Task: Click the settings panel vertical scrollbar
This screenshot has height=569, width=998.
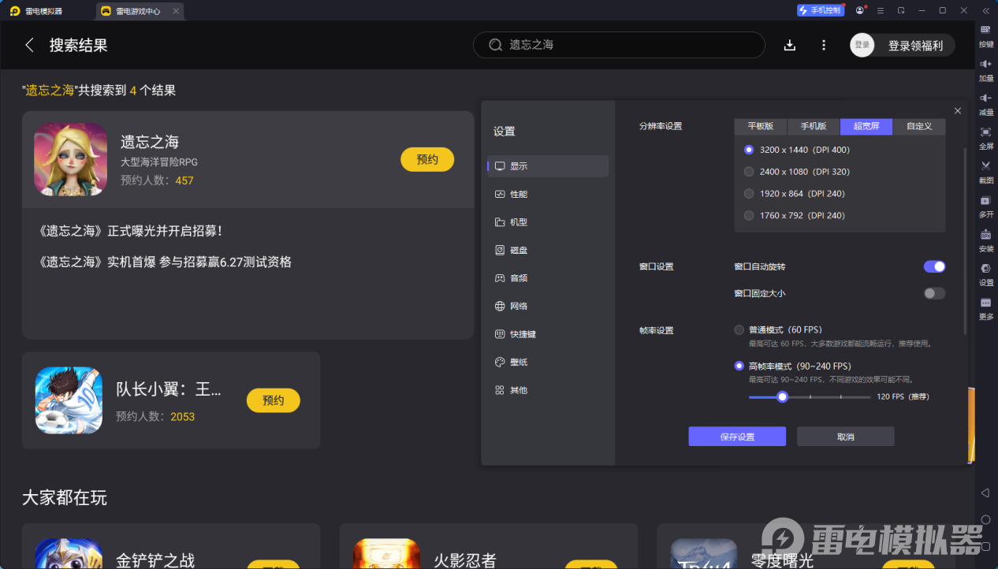Action: pos(965,240)
